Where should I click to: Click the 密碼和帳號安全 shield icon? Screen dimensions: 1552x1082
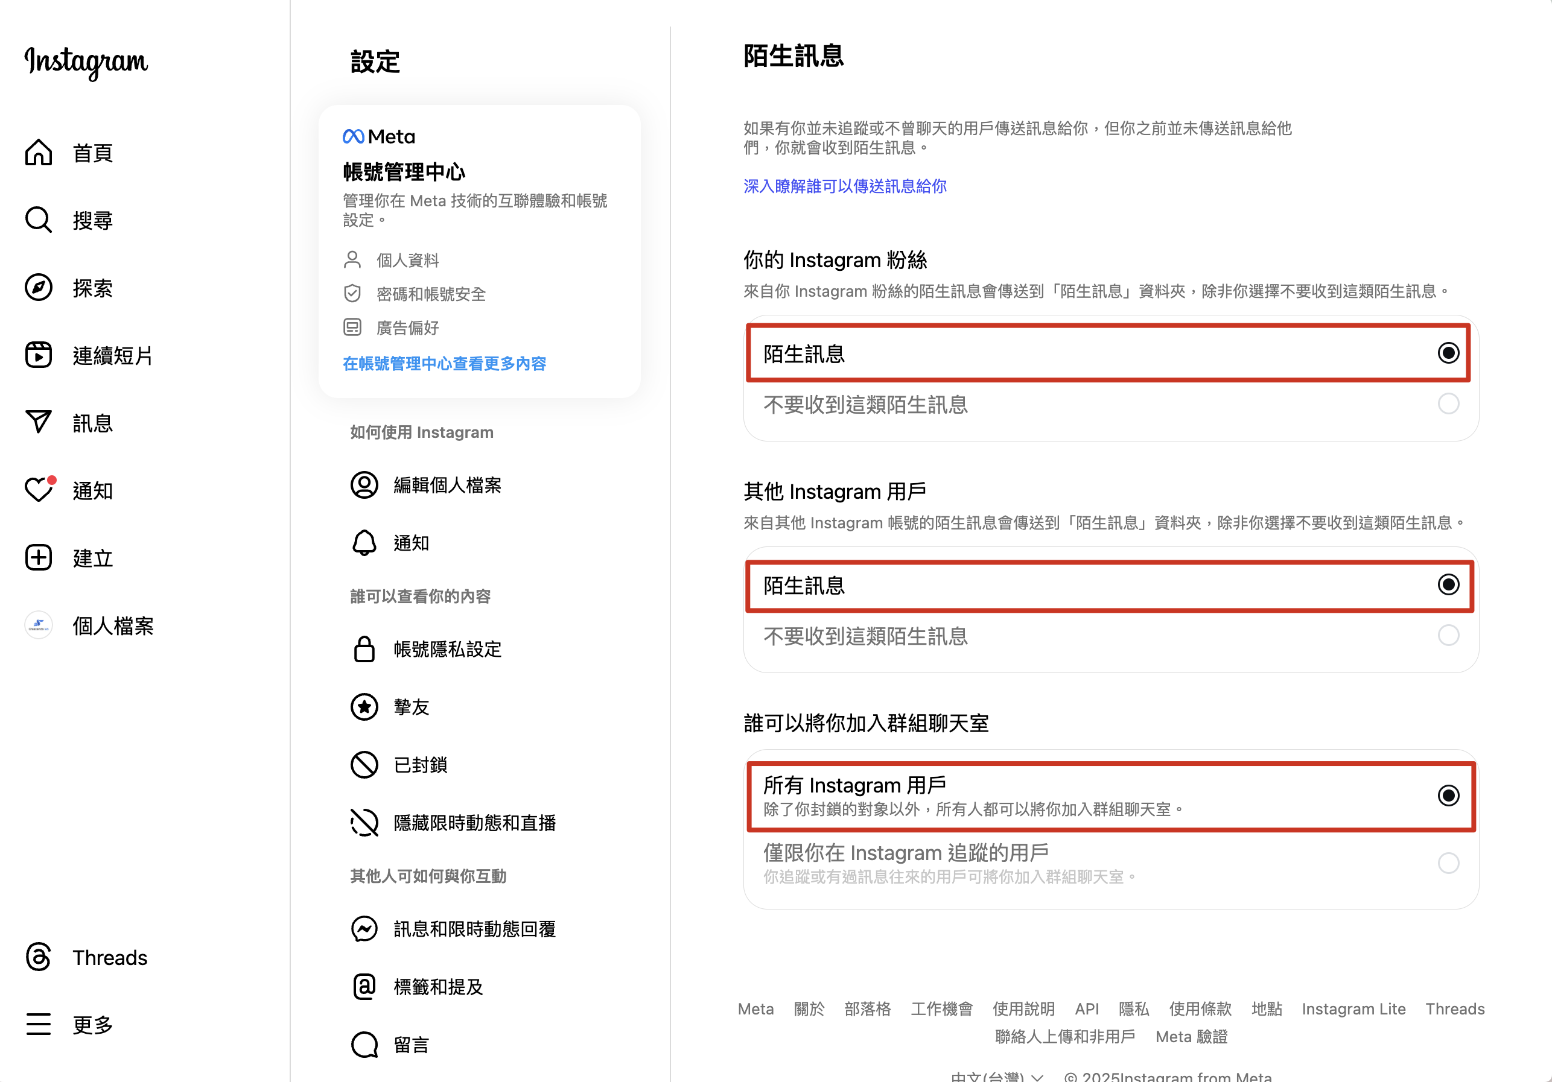click(352, 293)
